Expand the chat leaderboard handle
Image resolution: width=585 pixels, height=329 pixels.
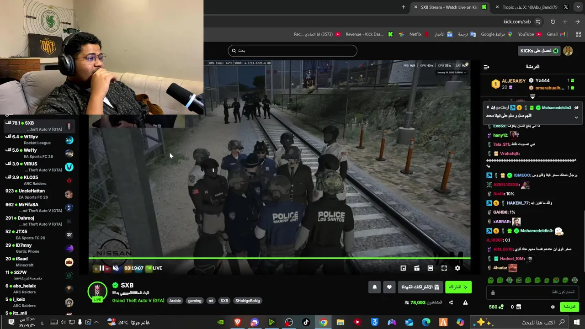tap(532, 96)
